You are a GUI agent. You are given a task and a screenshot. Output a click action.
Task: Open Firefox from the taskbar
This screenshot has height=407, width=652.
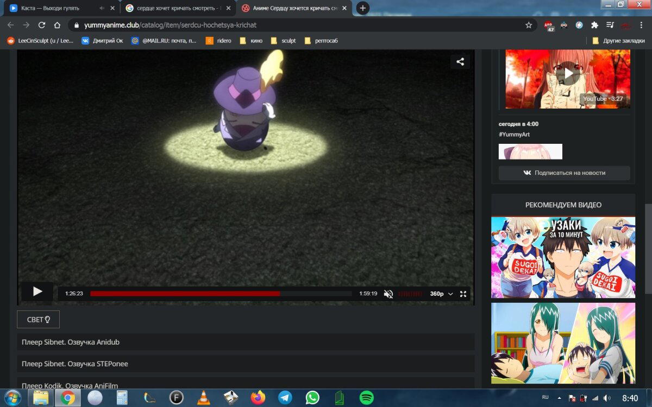tap(258, 398)
